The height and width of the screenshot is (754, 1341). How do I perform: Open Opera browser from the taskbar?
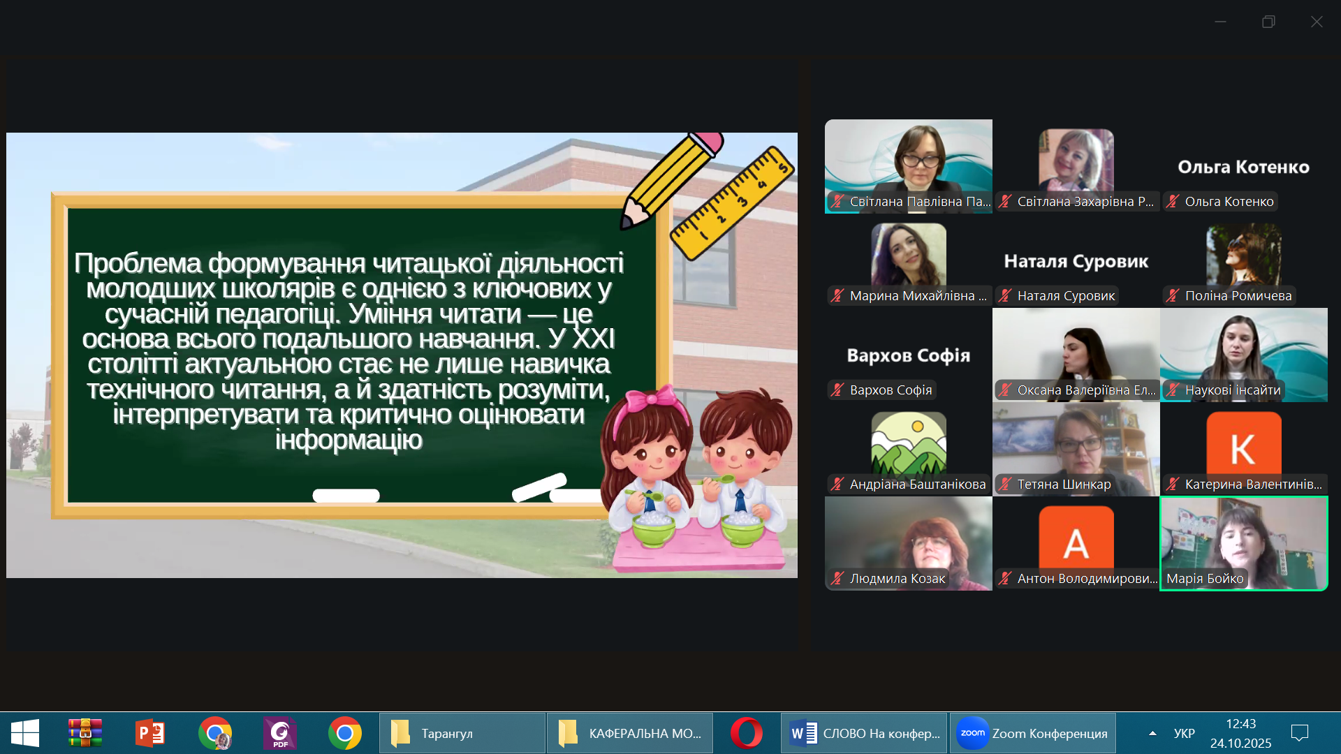point(747,733)
